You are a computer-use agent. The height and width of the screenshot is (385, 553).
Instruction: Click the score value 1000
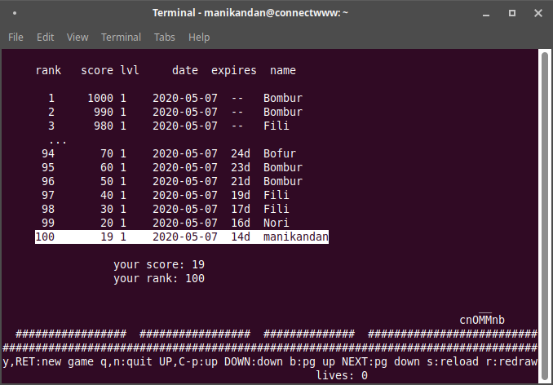(x=100, y=98)
